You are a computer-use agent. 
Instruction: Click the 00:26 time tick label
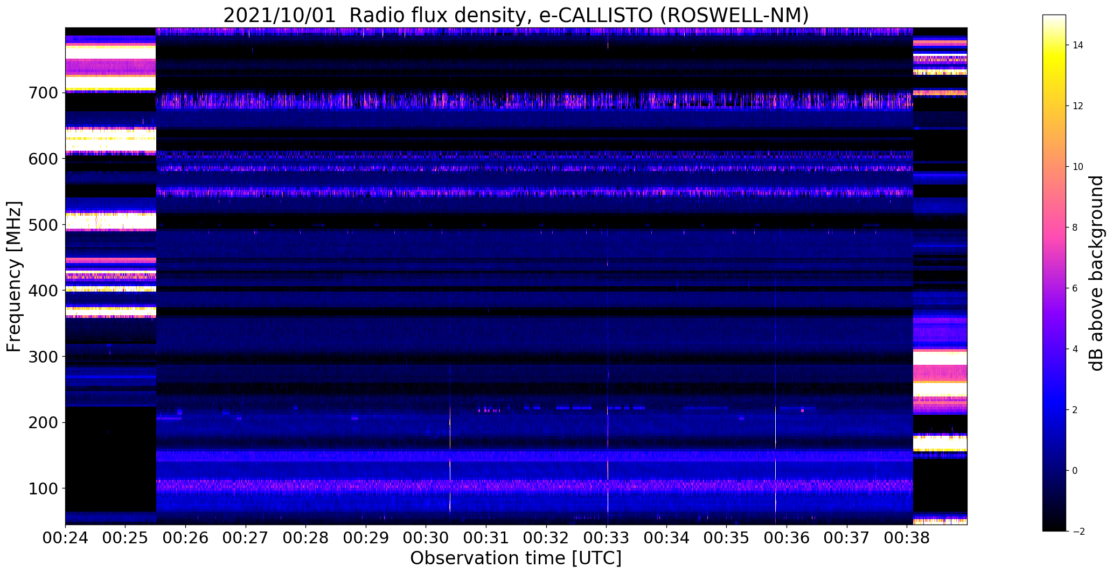[186, 538]
